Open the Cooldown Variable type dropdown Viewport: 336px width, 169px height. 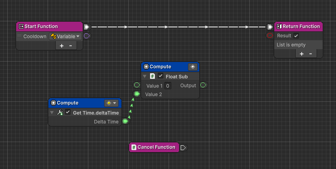[x=65, y=36]
